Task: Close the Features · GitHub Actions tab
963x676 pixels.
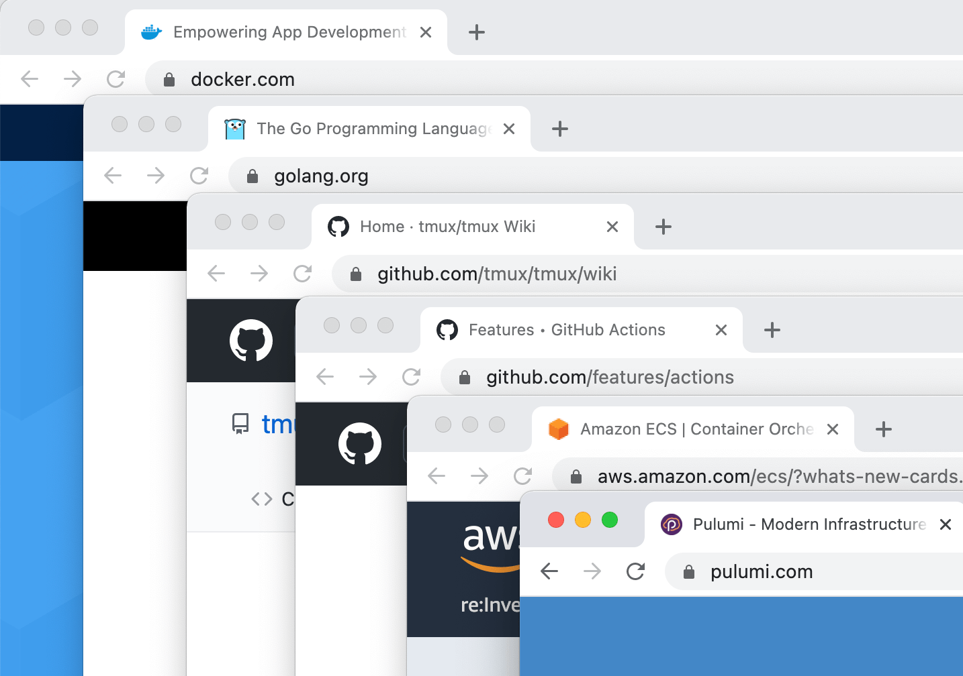Action: tap(721, 330)
